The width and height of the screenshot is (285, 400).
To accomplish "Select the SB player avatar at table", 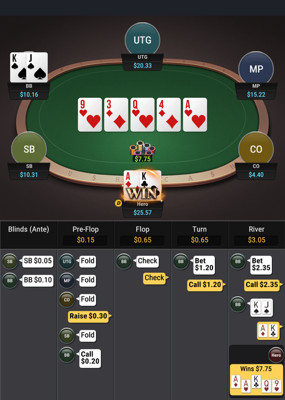I will (29, 149).
